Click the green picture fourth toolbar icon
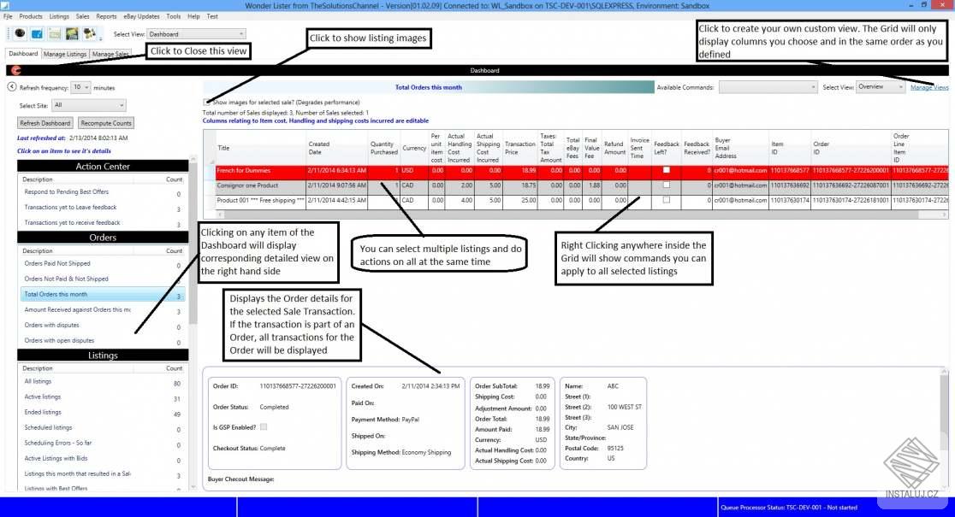 pyautogui.click(x=72, y=33)
